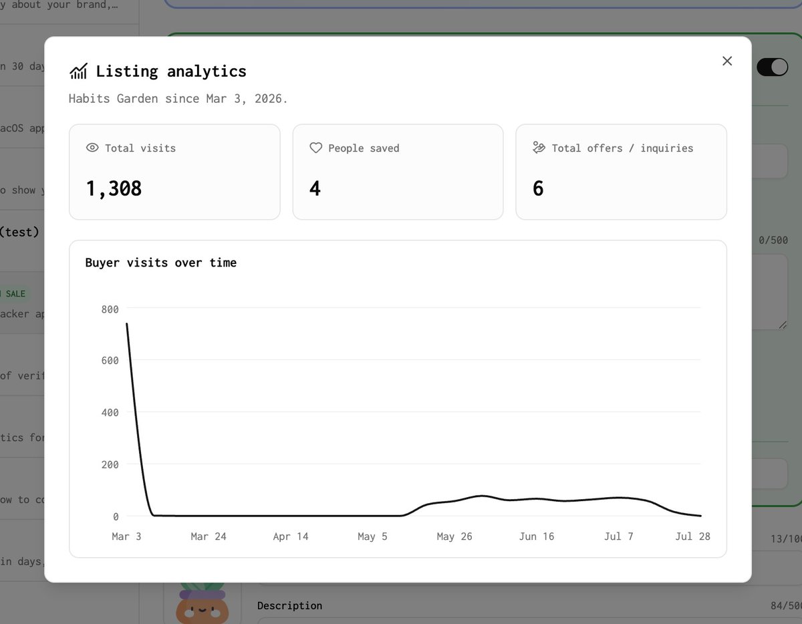The height and width of the screenshot is (624, 802).
Task: Click the (test) text in the background sidebar
Action: point(19,232)
